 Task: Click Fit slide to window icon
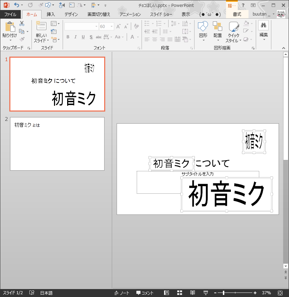point(280,293)
